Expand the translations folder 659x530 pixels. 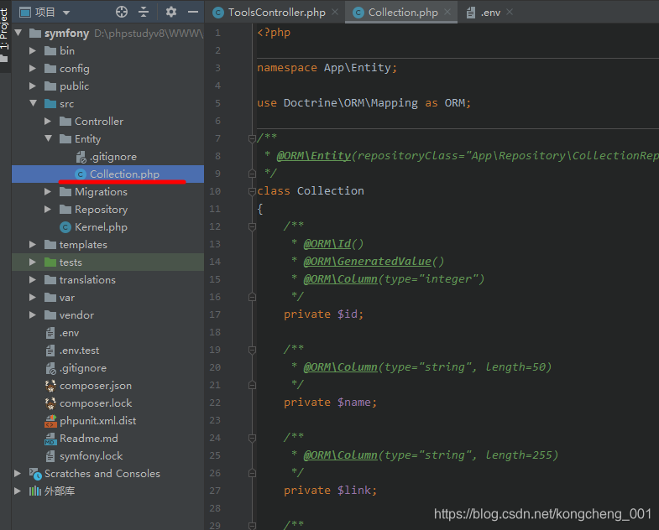(33, 280)
